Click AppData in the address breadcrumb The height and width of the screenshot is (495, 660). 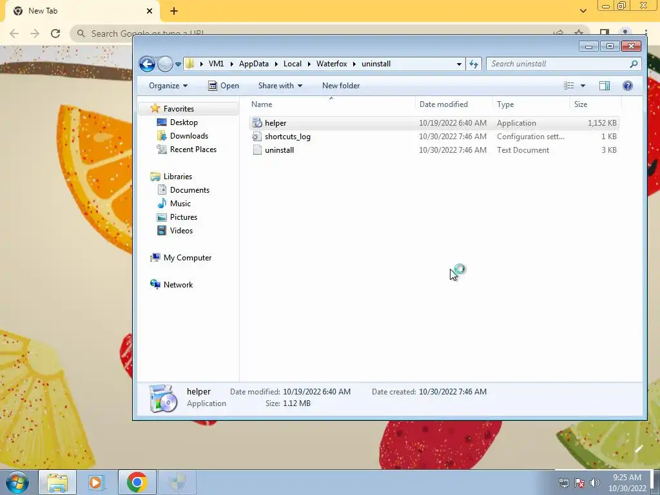tap(254, 64)
